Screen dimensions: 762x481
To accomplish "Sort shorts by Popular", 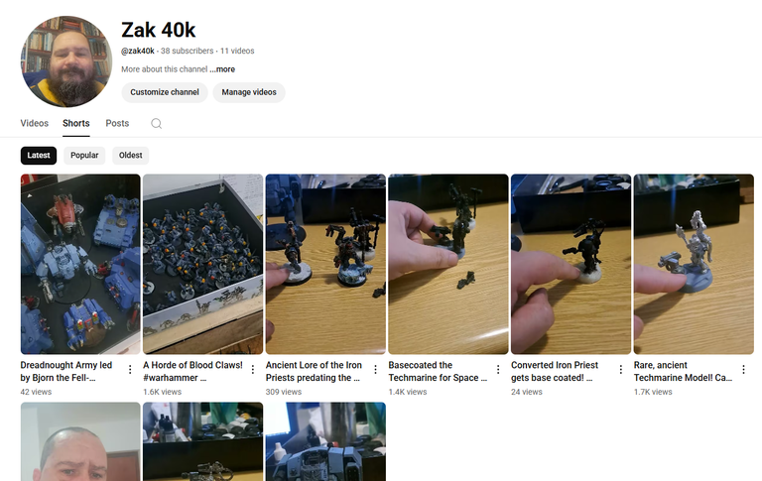I will [x=84, y=156].
